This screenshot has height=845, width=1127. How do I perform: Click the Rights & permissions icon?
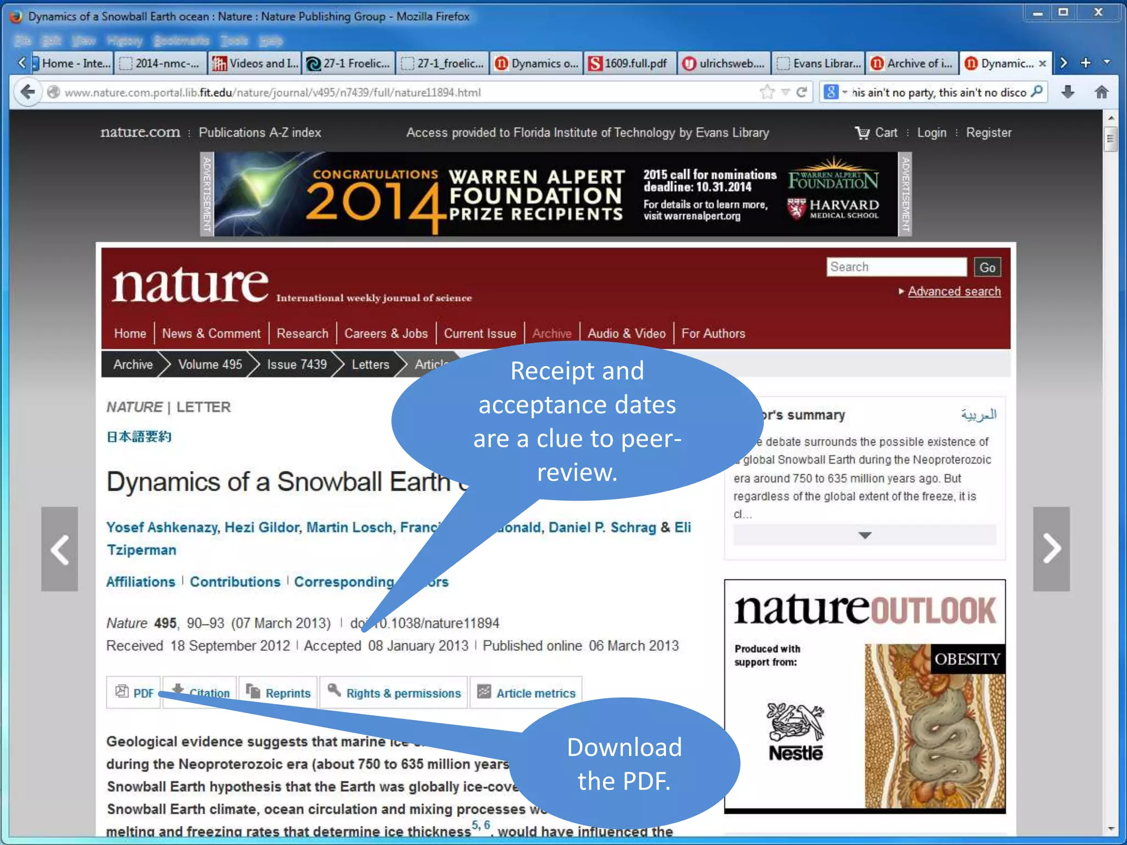(334, 690)
